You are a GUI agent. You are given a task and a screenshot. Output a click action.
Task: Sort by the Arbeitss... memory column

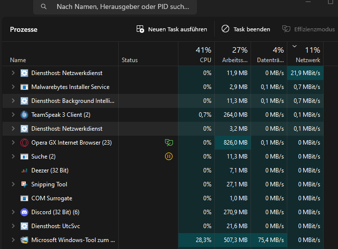[233, 54]
